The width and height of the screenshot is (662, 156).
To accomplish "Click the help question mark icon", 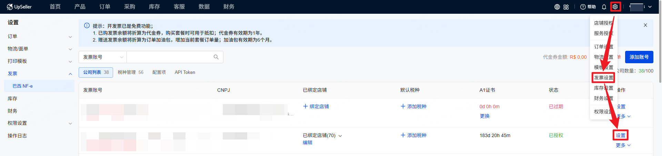I will click(x=583, y=7).
